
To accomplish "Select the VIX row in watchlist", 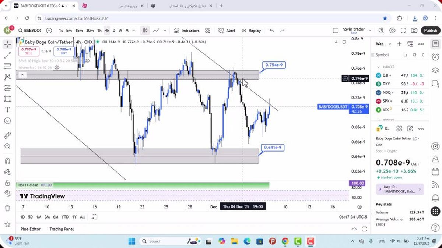I will [x=400, y=110].
